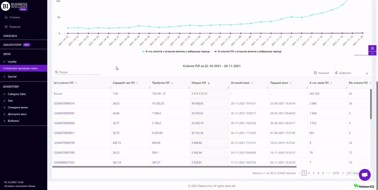Sort by Середній чек ПЛ column

point(137,83)
